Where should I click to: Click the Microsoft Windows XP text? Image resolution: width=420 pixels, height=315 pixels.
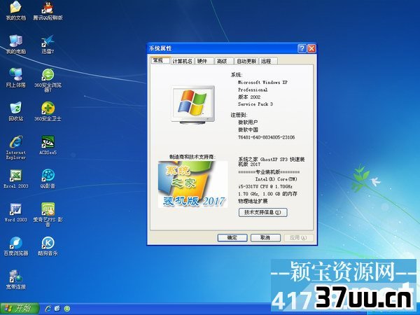coord(262,83)
